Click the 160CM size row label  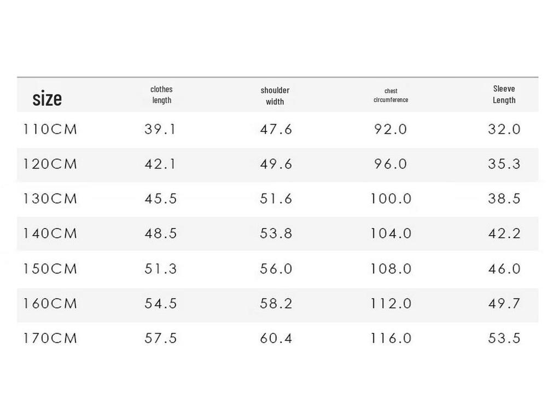(x=50, y=304)
